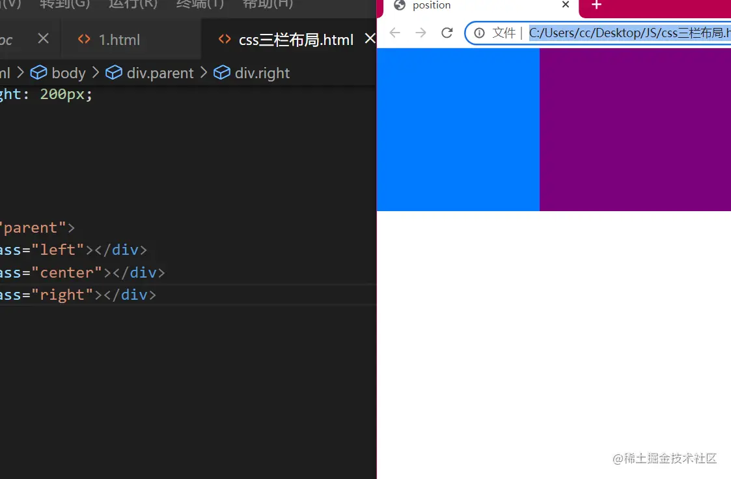The width and height of the screenshot is (731, 479).
Task: Click the browser back arrow
Action: tap(395, 33)
